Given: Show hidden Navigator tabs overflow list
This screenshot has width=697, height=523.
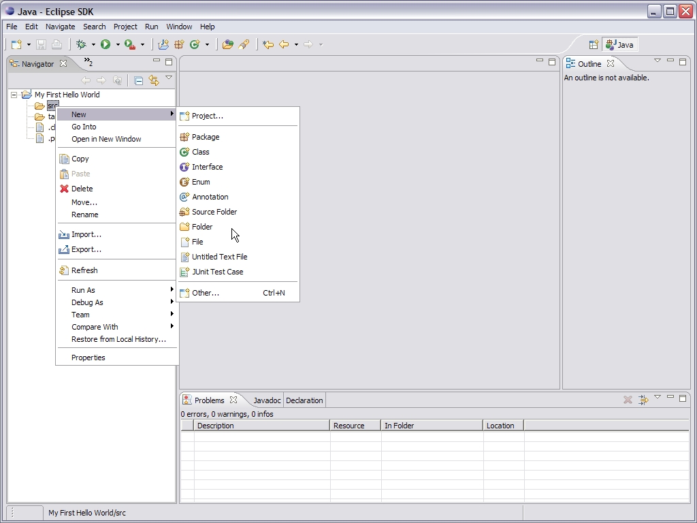Looking at the screenshot, I should (88, 62).
